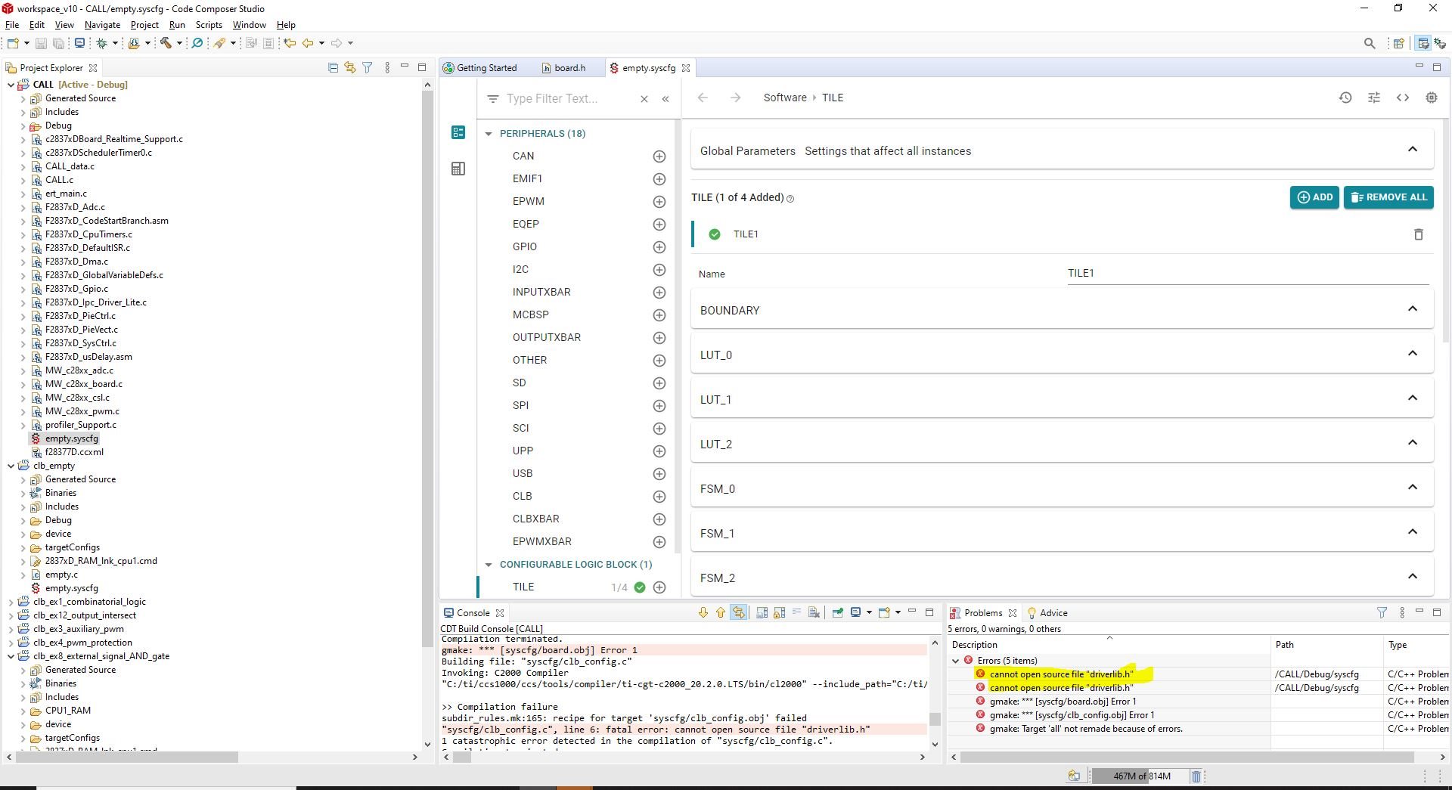Add a CAN peripheral instance
Image resolution: width=1452 pixels, height=790 pixels.
coord(659,156)
